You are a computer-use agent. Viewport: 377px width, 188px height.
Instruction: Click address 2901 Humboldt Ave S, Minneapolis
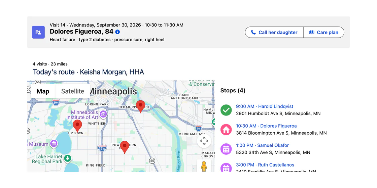[278, 113]
